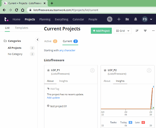The width and height of the screenshot is (156, 128).
Task: Click Add Tag on LOF_P1
Action: pos(55,89)
